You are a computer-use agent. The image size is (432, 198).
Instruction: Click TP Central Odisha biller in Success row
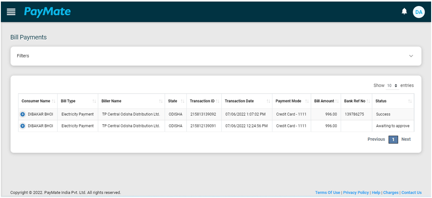click(x=131, y=114)
